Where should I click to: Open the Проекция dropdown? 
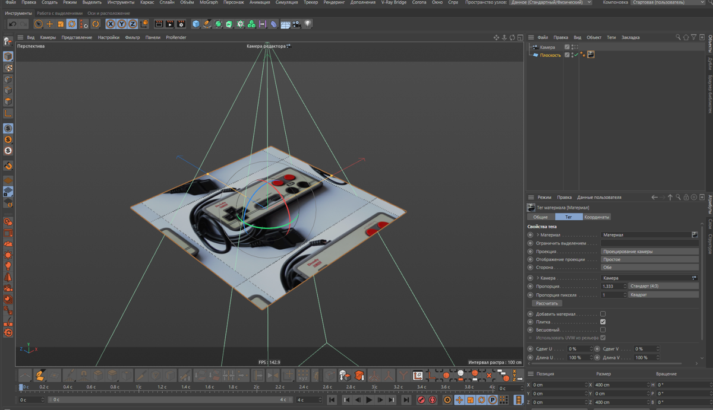pyautogui.click(x=649, y=252)
